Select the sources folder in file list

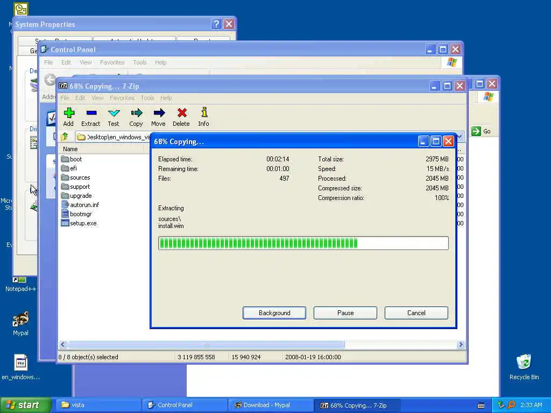click(75, 177)
